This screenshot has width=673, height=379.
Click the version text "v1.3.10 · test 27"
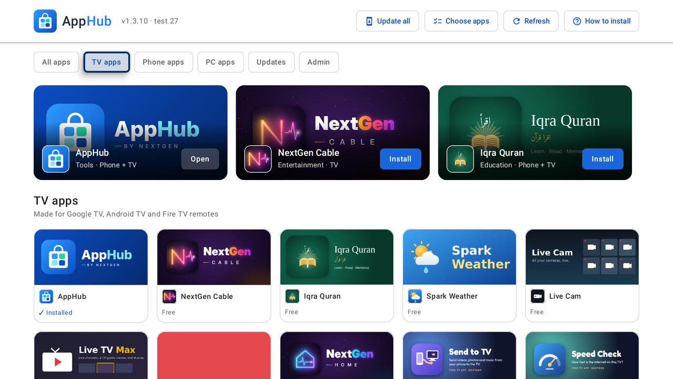point(150,21)
